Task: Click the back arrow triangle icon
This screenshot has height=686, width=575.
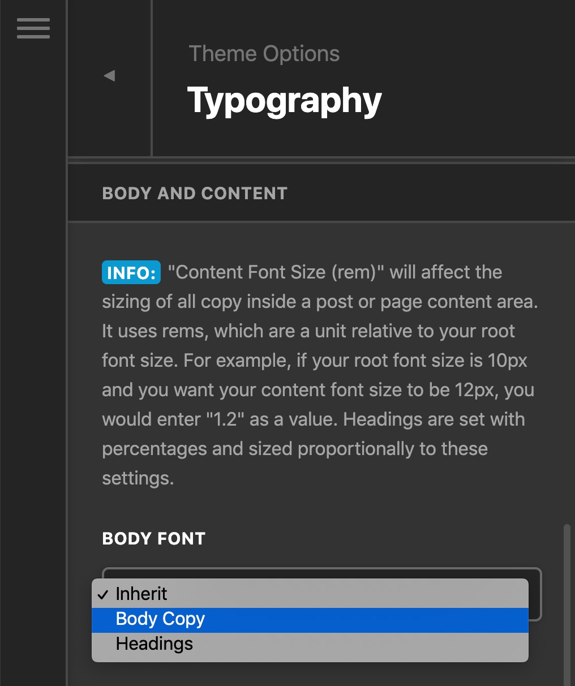Action: point(109,76)
